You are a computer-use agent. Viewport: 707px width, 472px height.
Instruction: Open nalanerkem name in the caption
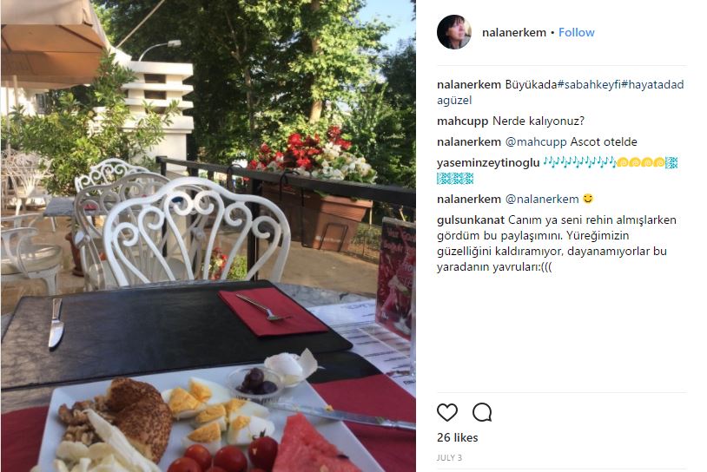(x=469, y=85)
